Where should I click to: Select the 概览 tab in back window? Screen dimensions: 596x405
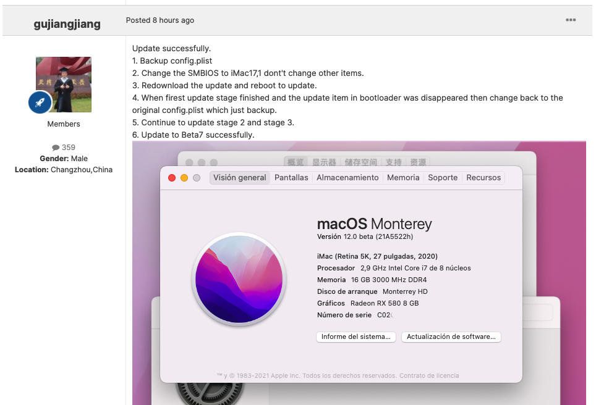pyautogui.click(x=296, y=162)
